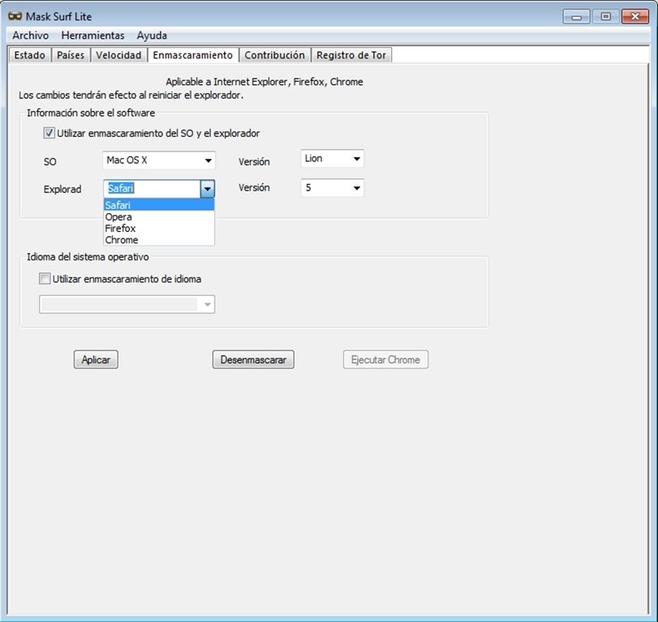The height and width of the screenshot is (622, 658).
Task: Choose Firefox from the browser list
Action: [x=159, y=228]
